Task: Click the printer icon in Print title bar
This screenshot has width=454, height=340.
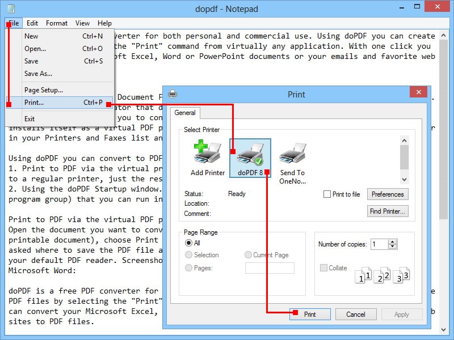Action: [x=173, y=94]
